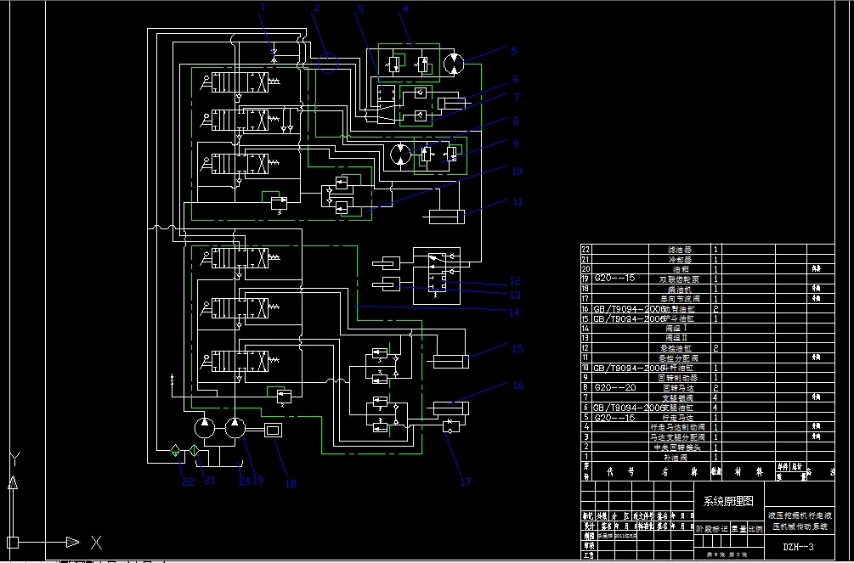Select the right pump connected to the engine
Screen dimensions: 854x563
click(235, 428)
